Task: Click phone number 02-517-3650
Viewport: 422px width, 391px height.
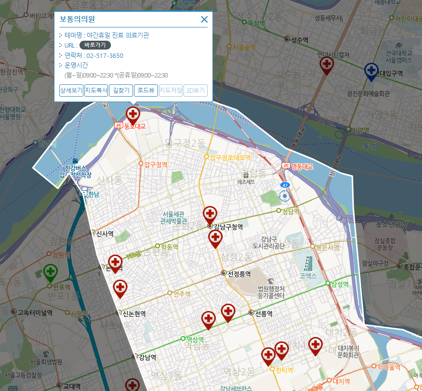Action: click(105, 56)
